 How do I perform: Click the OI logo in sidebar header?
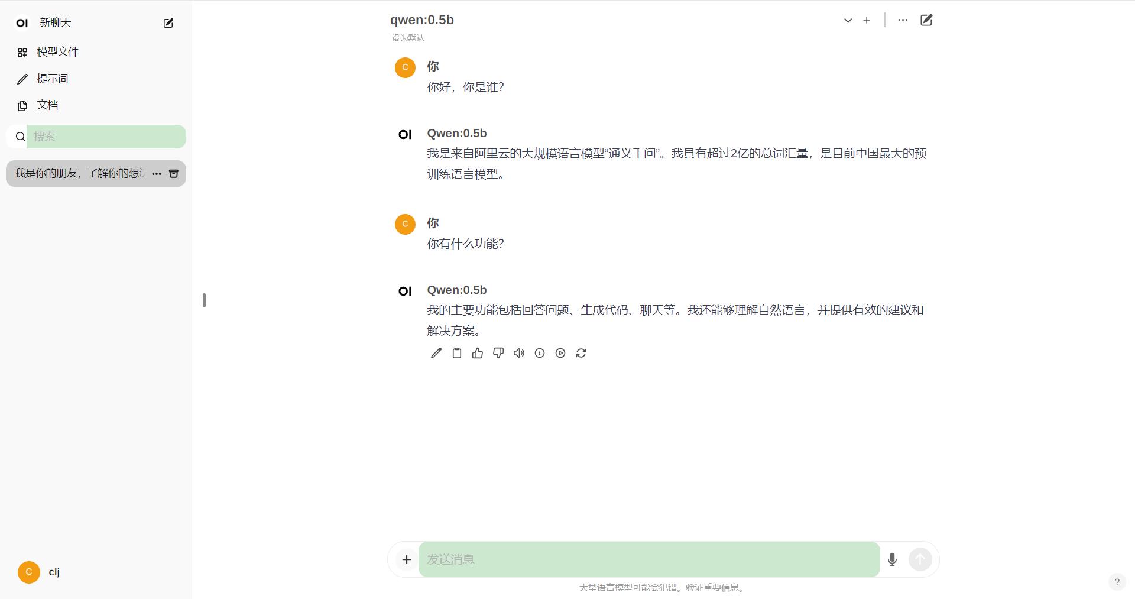[22, 23]
